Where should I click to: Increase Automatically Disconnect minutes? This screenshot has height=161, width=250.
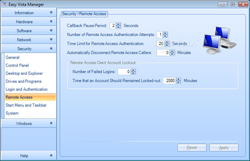172,51
